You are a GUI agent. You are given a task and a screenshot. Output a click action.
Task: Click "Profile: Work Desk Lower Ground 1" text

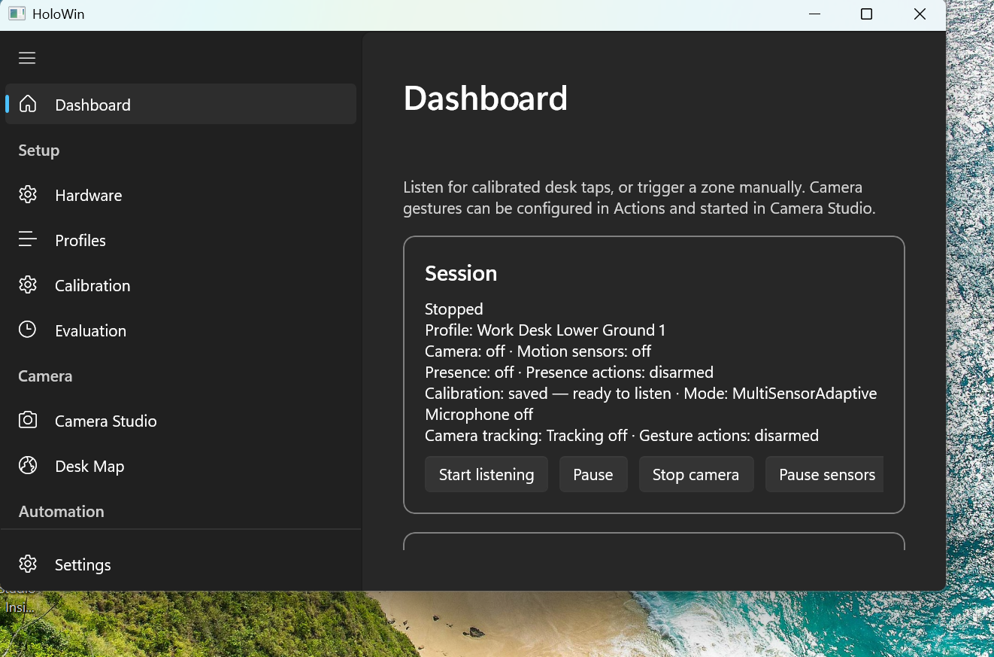[x=545, y=330]
